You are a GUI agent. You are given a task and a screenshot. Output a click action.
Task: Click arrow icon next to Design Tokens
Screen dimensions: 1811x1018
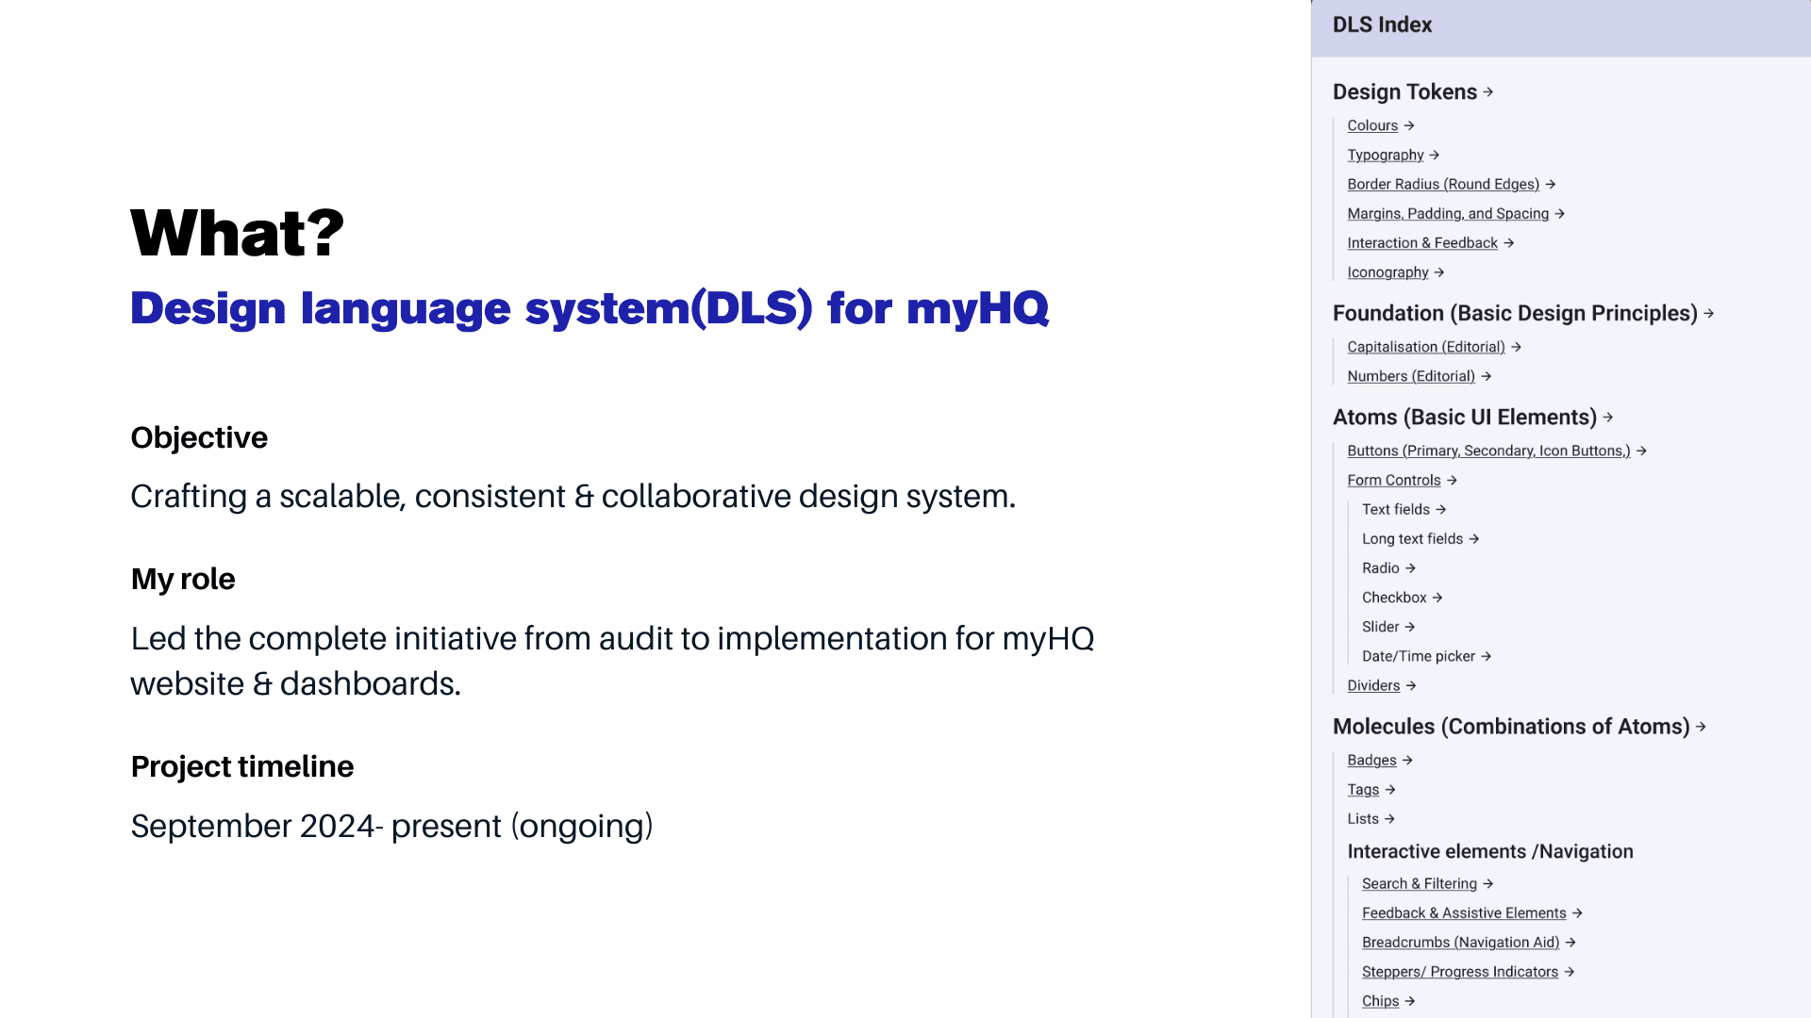tap(1488, 92)
